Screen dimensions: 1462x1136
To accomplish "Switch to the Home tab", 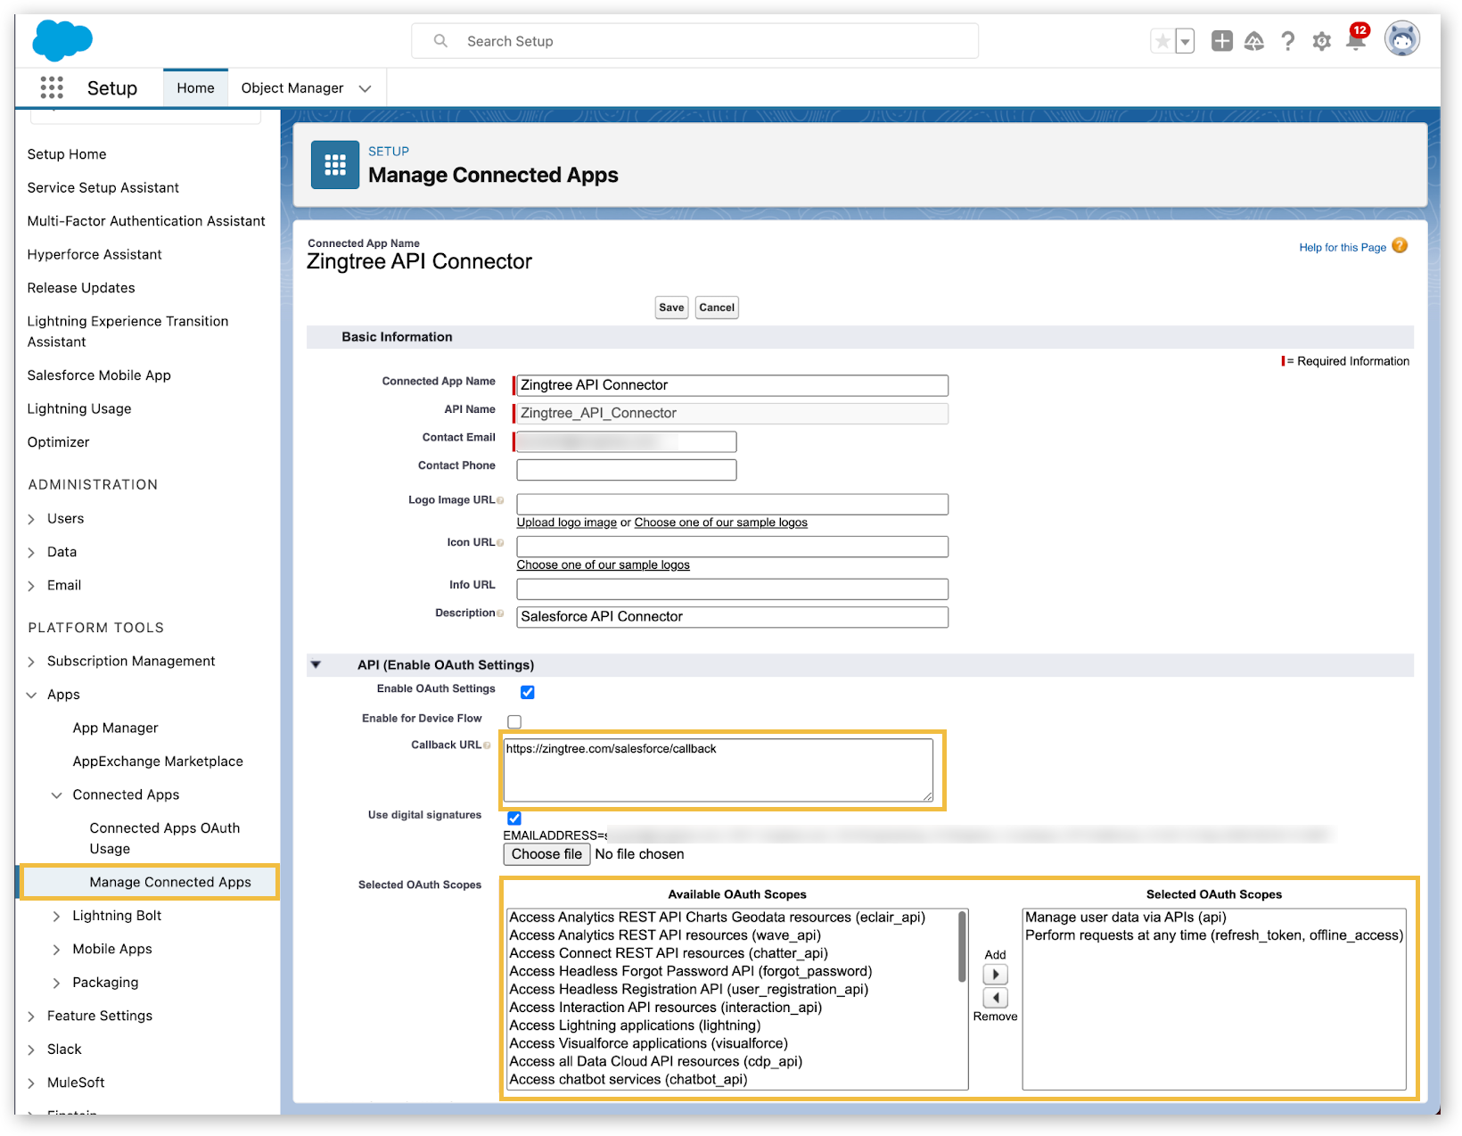I will point(195,87).
